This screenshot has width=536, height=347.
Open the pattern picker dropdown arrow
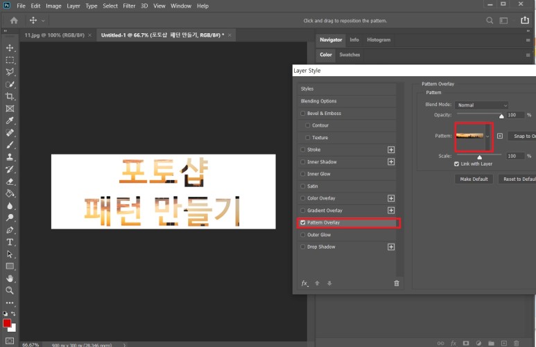tap(487, 136)
